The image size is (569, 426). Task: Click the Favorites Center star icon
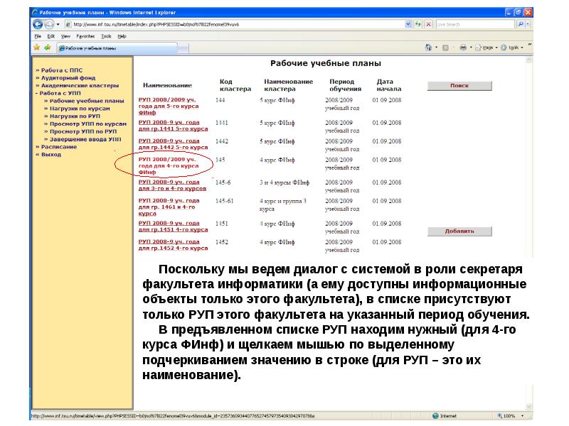[36, 48]
